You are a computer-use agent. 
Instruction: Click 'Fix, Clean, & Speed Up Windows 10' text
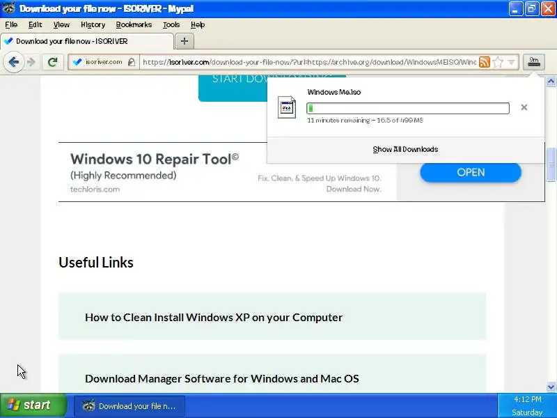(x=319, y=178)
